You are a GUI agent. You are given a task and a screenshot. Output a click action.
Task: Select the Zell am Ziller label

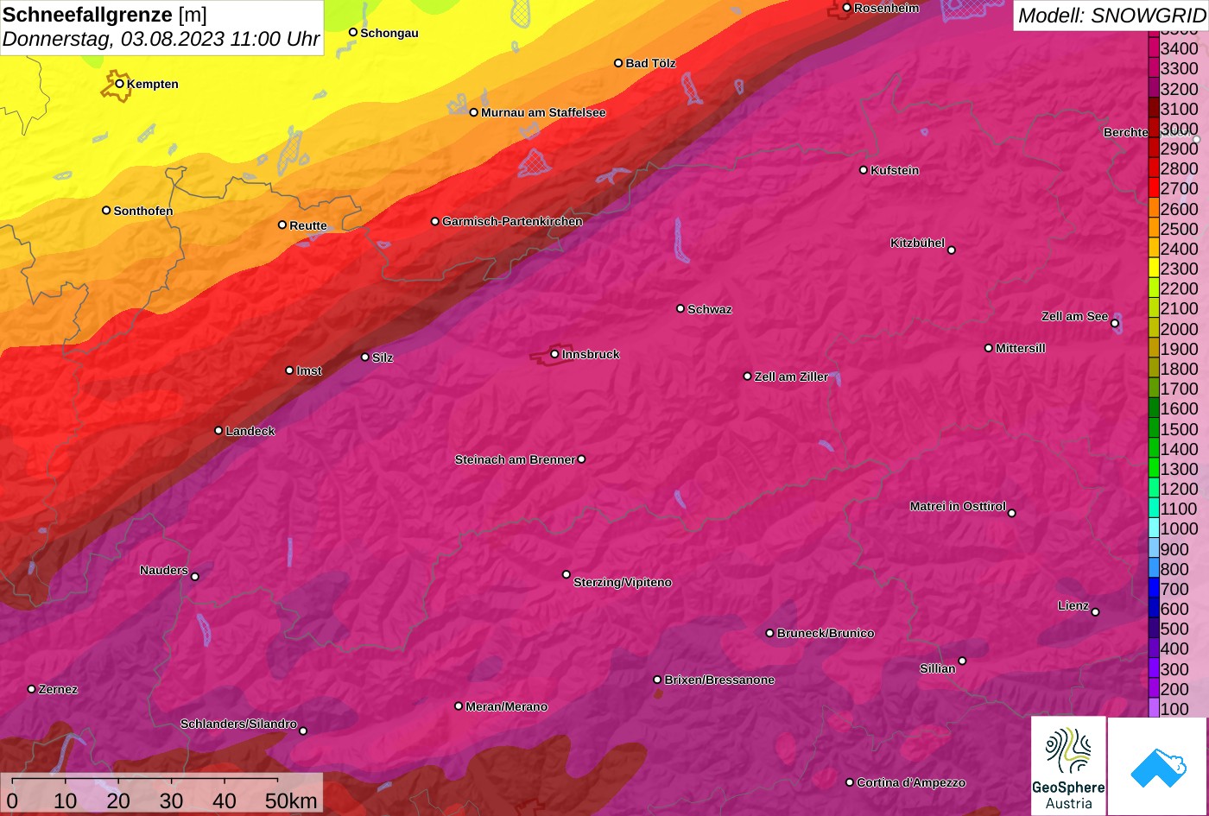point(791,377)
